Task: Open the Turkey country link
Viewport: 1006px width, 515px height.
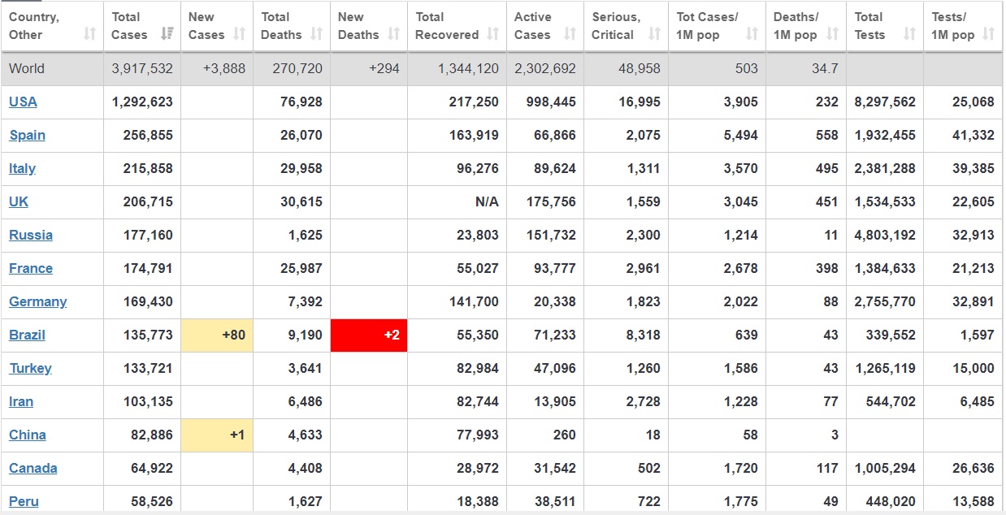Action: point(30,368)
